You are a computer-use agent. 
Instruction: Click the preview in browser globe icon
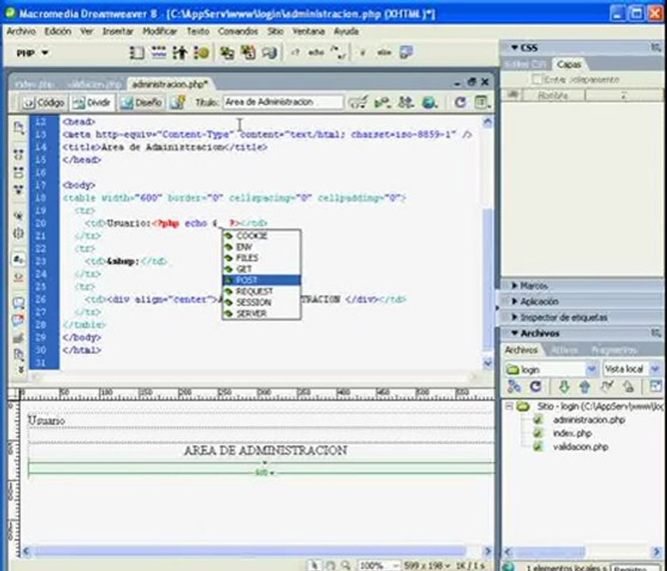pos(430,102)
